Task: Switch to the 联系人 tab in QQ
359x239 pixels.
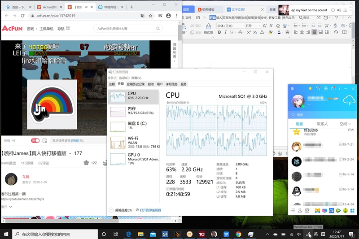Action: click(322, 124)
